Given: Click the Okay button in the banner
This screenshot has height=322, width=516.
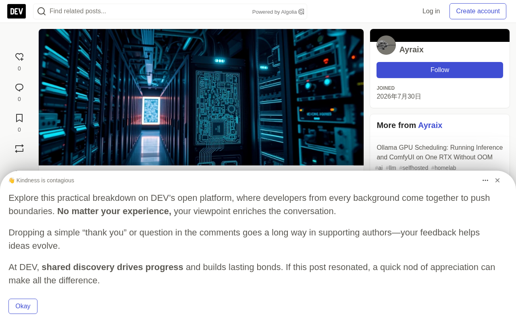Looking at the screenshot, I should [x=23, y=306].
